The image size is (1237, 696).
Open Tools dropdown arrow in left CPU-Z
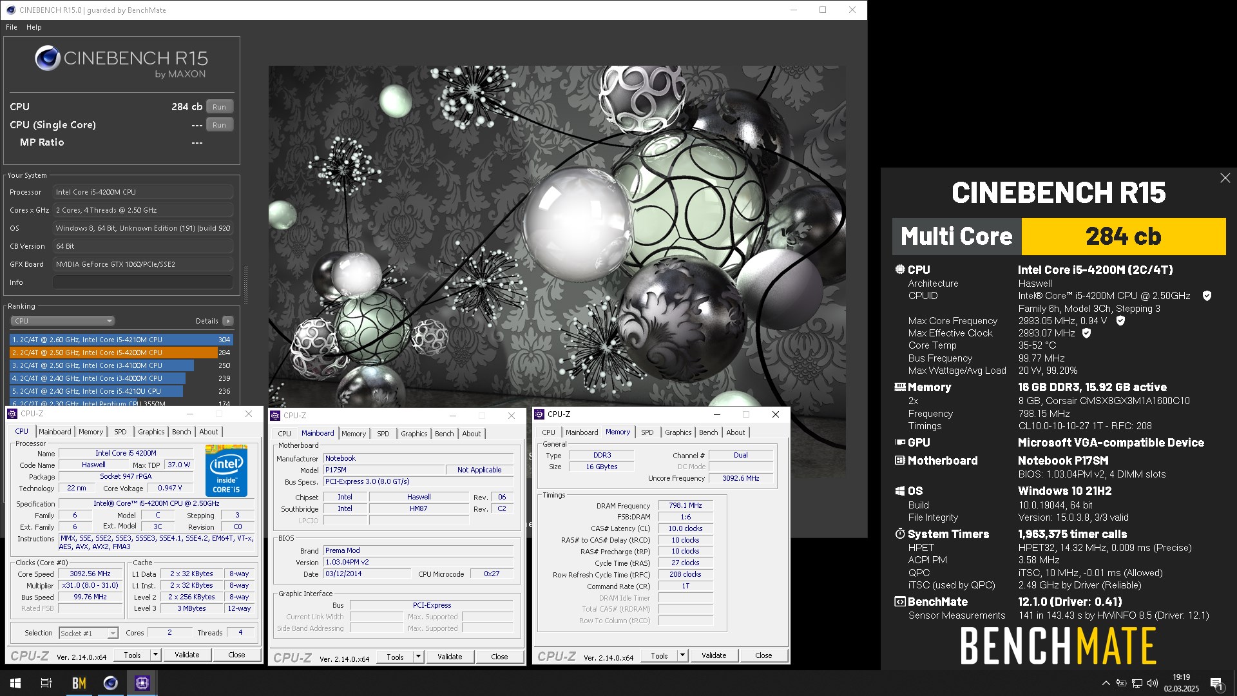tap(155, 655)
